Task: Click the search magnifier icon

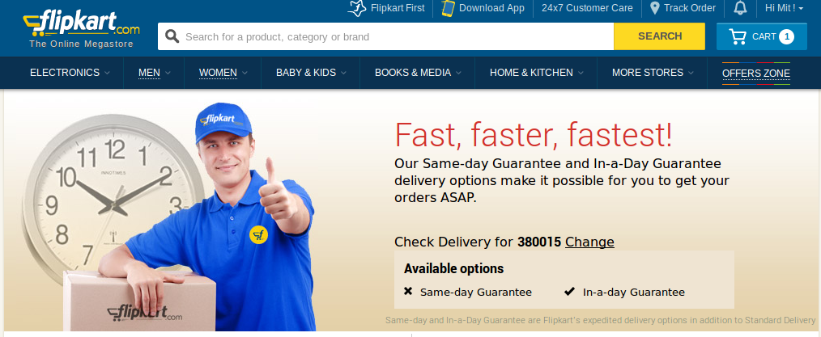Action: [172, 36]
